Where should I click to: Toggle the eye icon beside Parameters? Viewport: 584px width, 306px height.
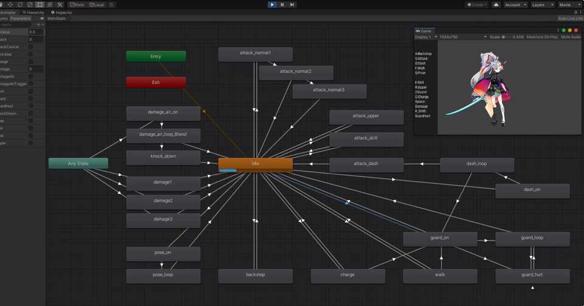42,18
